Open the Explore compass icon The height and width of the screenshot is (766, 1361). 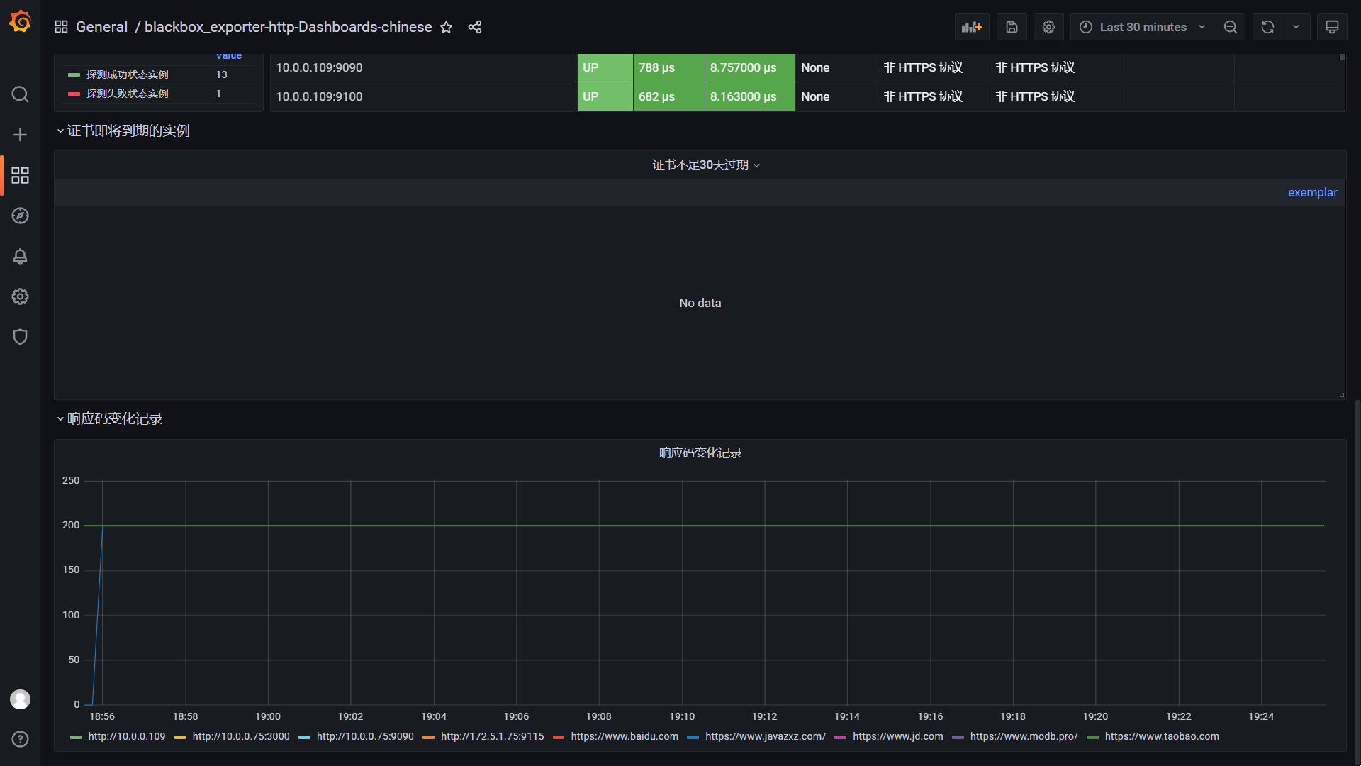coord(20,216)
